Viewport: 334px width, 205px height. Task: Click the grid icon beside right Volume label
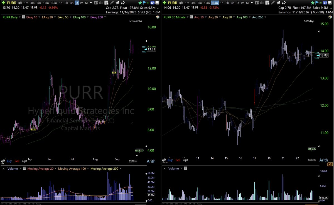tap(186, 168)
